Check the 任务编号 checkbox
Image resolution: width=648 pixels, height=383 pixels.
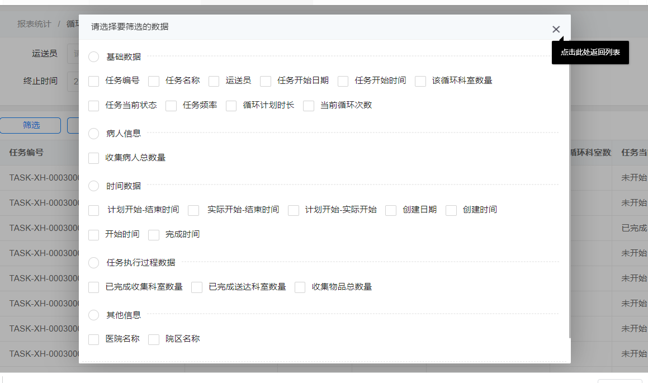[93, 81]
